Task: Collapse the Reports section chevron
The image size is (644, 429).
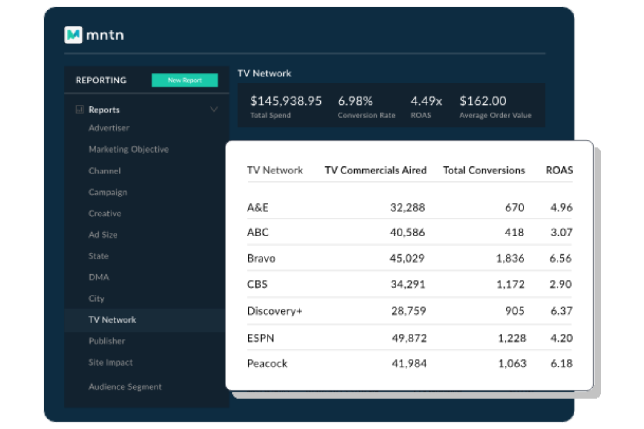Action: 214,109
